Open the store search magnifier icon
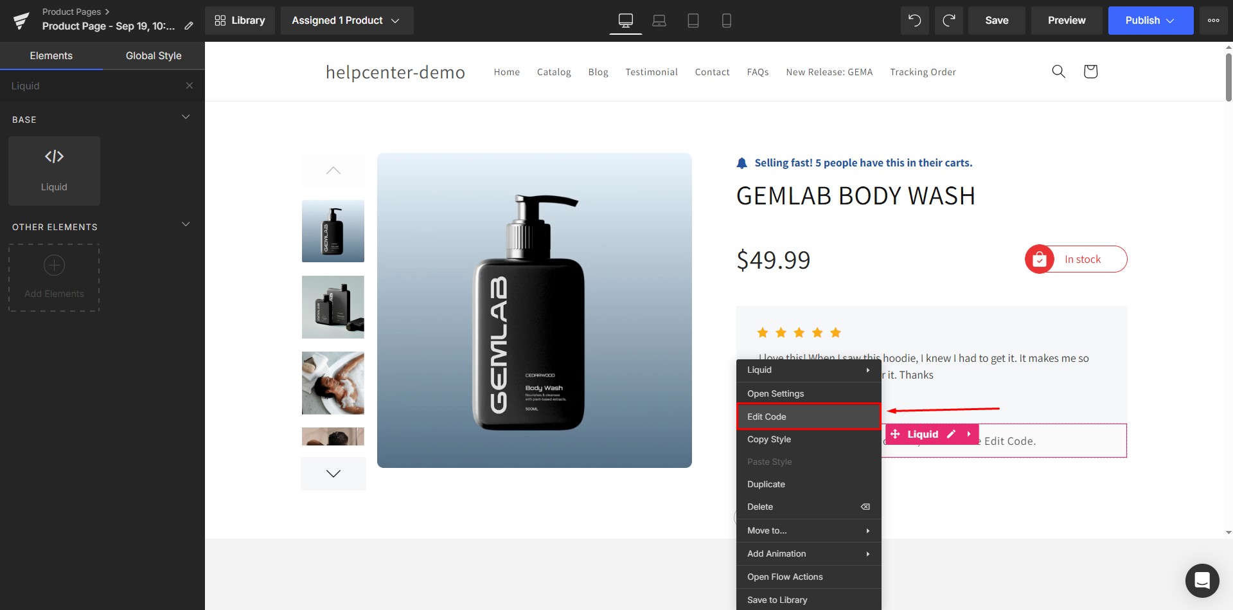This screenshot has width=1233, height=610. click(1058, 71)
